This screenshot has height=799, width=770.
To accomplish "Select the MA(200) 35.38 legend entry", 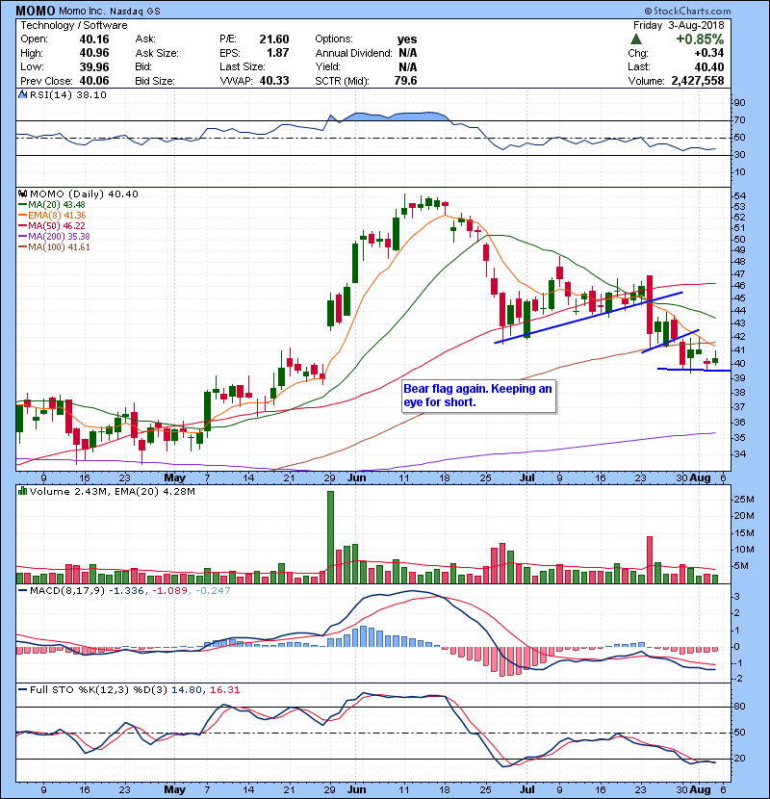I will (x=54, y=237).
